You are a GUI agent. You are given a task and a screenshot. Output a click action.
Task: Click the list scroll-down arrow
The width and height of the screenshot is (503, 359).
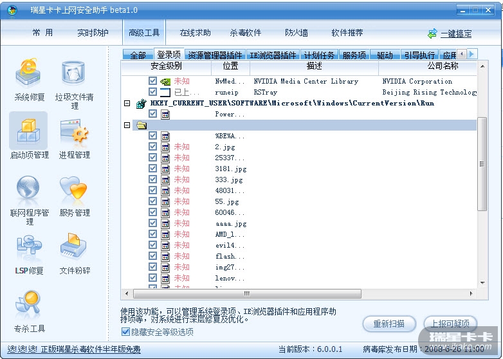[482, 282]
